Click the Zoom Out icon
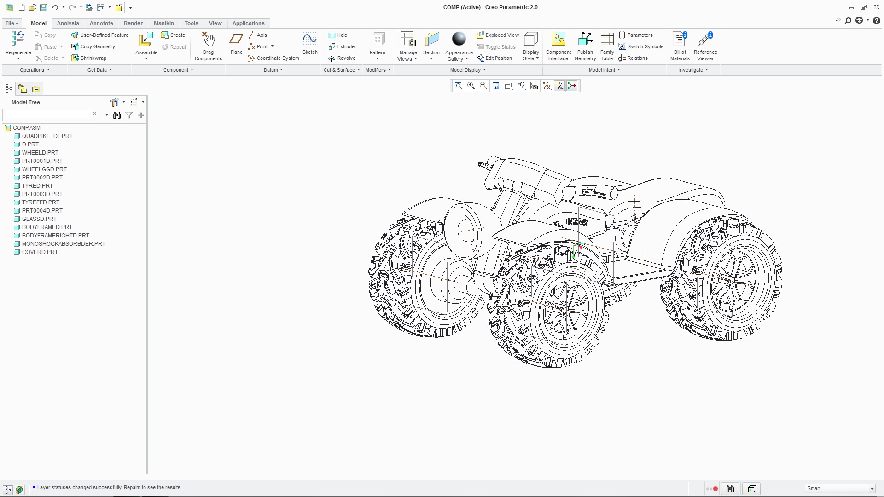The image size is (884, 497). coord(483,86)
